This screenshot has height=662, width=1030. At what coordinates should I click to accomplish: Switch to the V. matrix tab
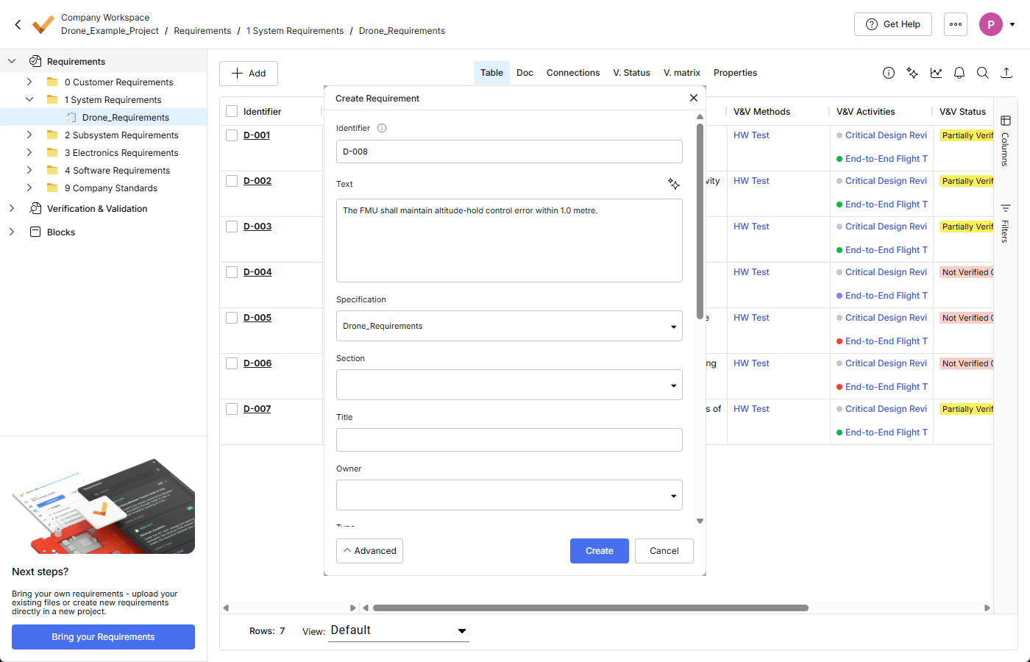682,73
